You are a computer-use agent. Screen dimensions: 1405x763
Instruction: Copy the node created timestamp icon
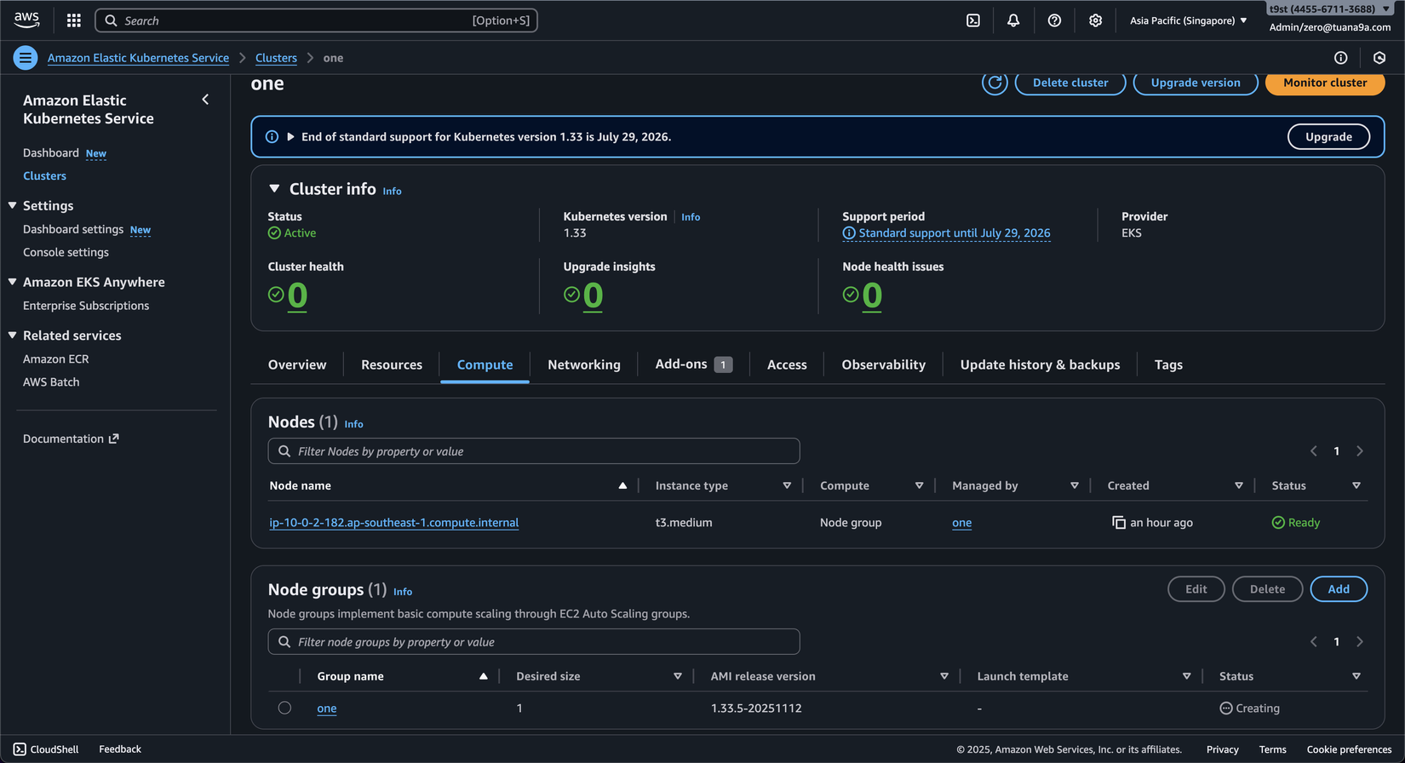1118,522
